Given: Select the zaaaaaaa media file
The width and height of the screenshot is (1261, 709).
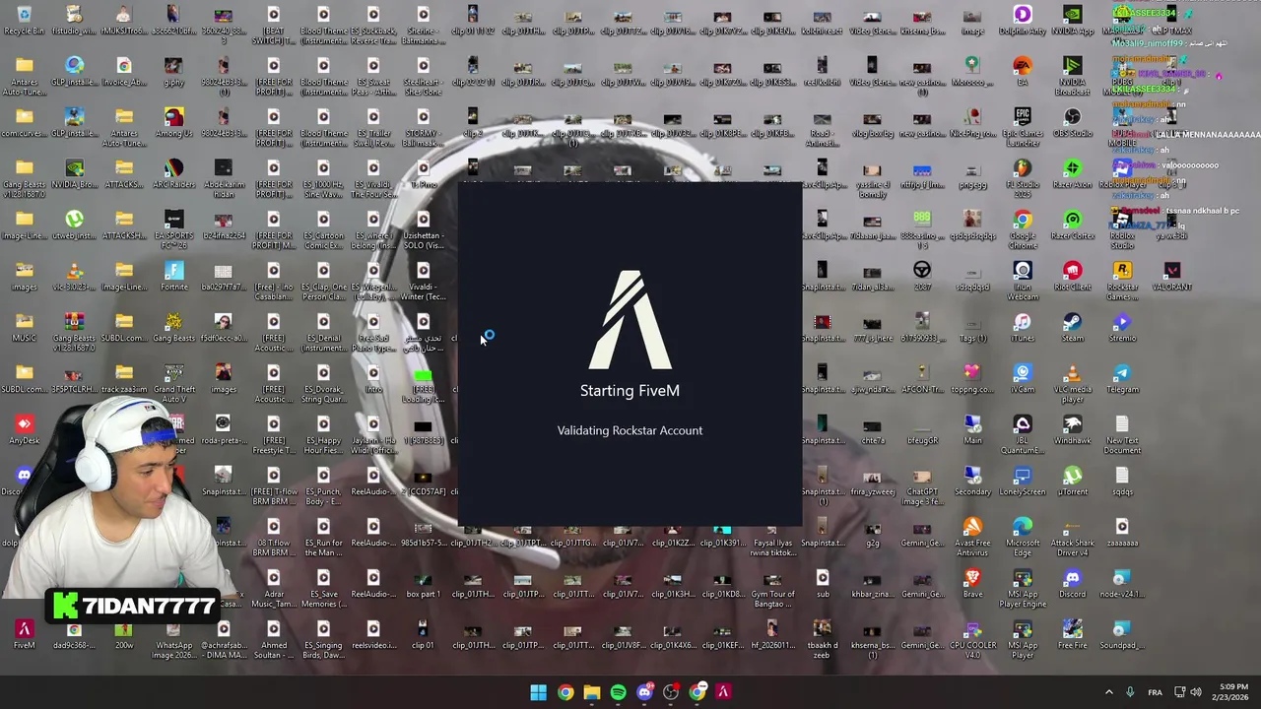Looking at the screenshot, I should (x=1122, y=532).
